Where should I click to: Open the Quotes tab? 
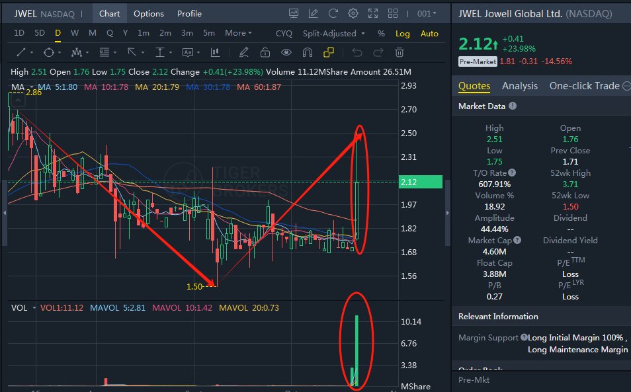[x=474, y=86]
